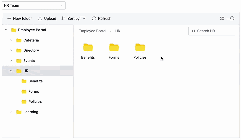Select the Forms folder in content pane

pyautogui.click(x=114, y=51)
